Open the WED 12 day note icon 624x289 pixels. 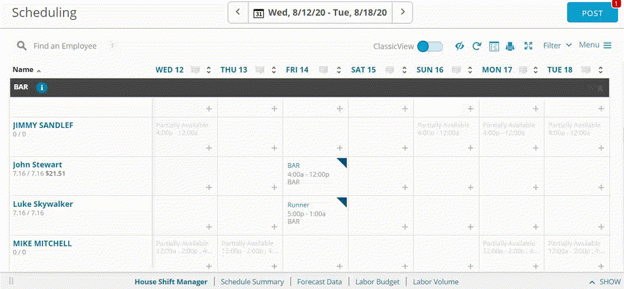point(194,69)
